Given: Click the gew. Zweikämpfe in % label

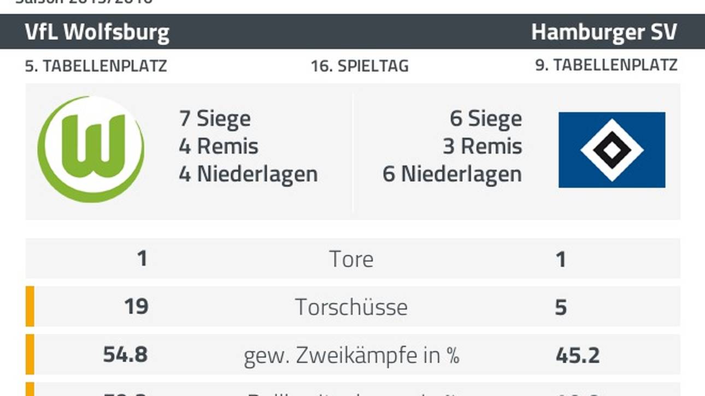Looking at the screenshot, I should tap(351, 356).
